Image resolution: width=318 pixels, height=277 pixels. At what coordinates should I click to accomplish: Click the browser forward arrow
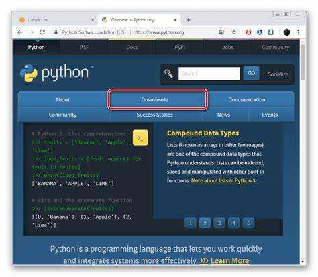pyautogui.click(x=31, y=32)
